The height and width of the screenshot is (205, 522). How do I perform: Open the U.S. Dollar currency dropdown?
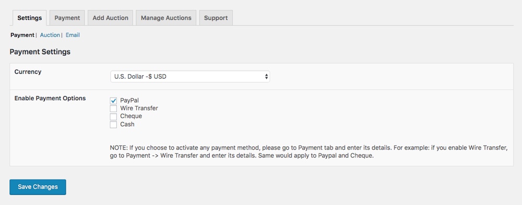click(190, 77)
